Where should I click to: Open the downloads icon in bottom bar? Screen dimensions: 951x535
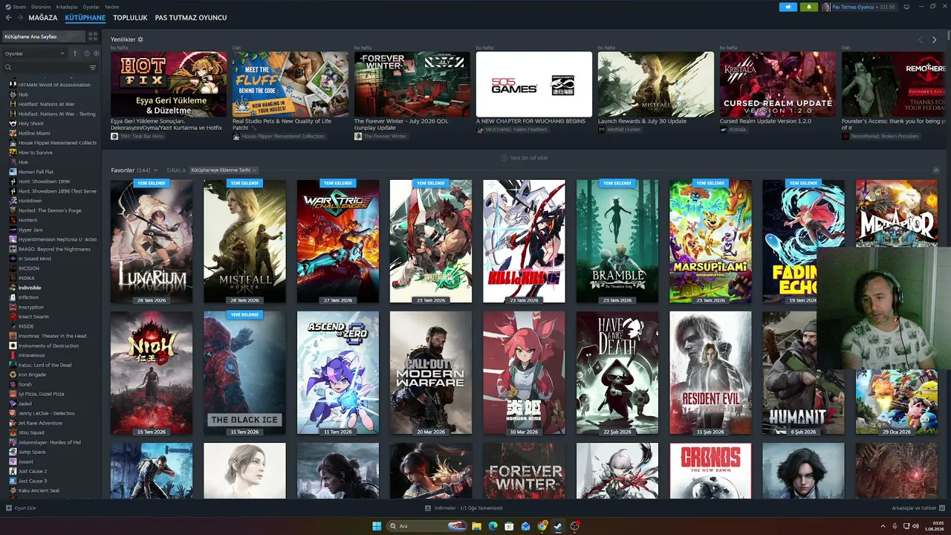coord(428,508)
